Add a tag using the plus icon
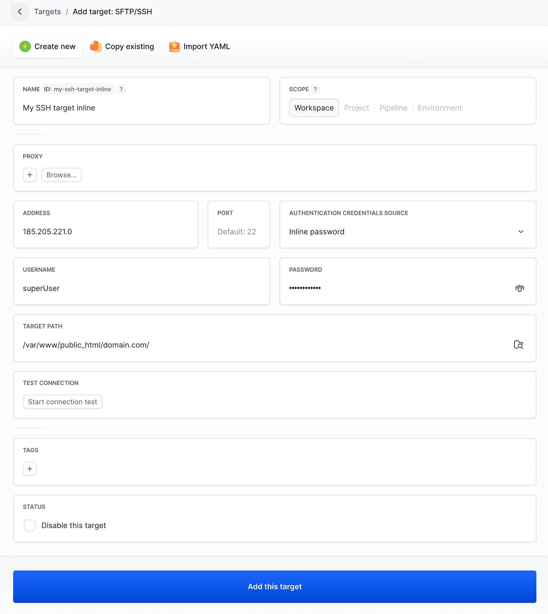Screen dimensions: 548x614 29,468
